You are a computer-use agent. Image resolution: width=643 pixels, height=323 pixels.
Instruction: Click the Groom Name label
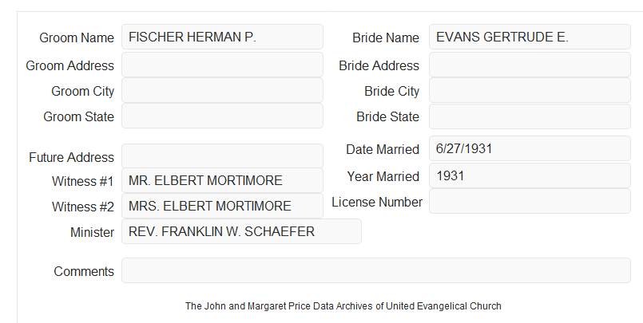pyautogui.click(x=77, y=37)
